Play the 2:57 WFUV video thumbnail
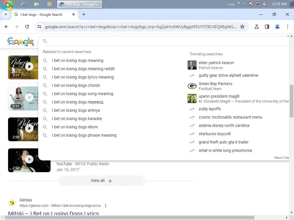The image size is (294, 220). click(29, 160)
